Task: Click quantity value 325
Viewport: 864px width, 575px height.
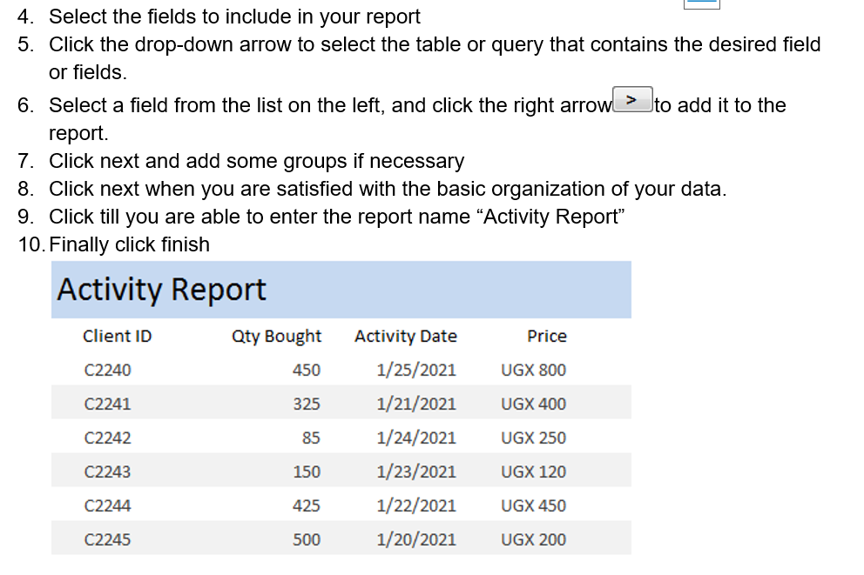Action: pos(306,404)
